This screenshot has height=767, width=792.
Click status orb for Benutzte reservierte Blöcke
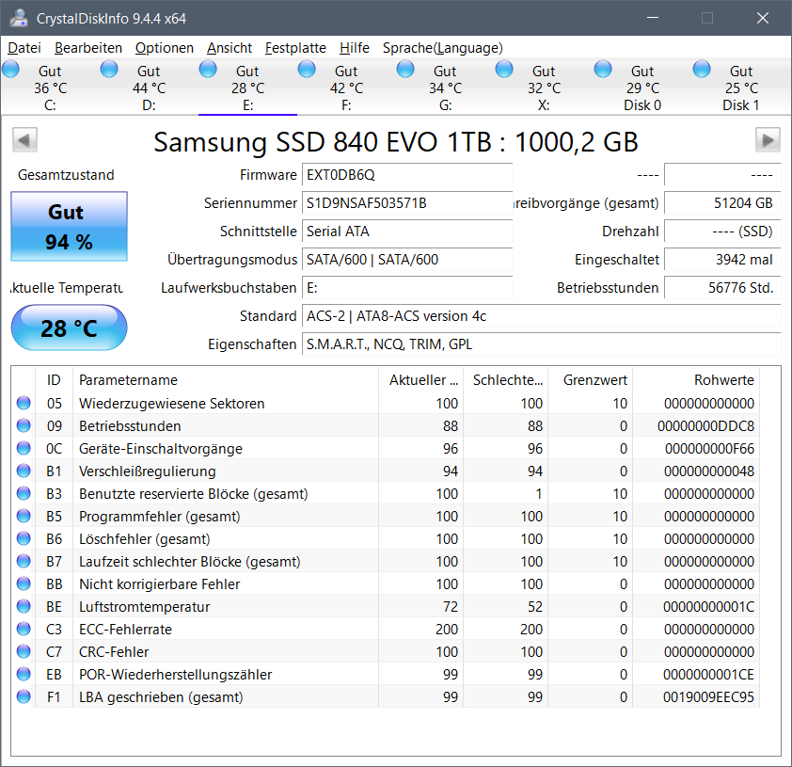click(24, 494)
